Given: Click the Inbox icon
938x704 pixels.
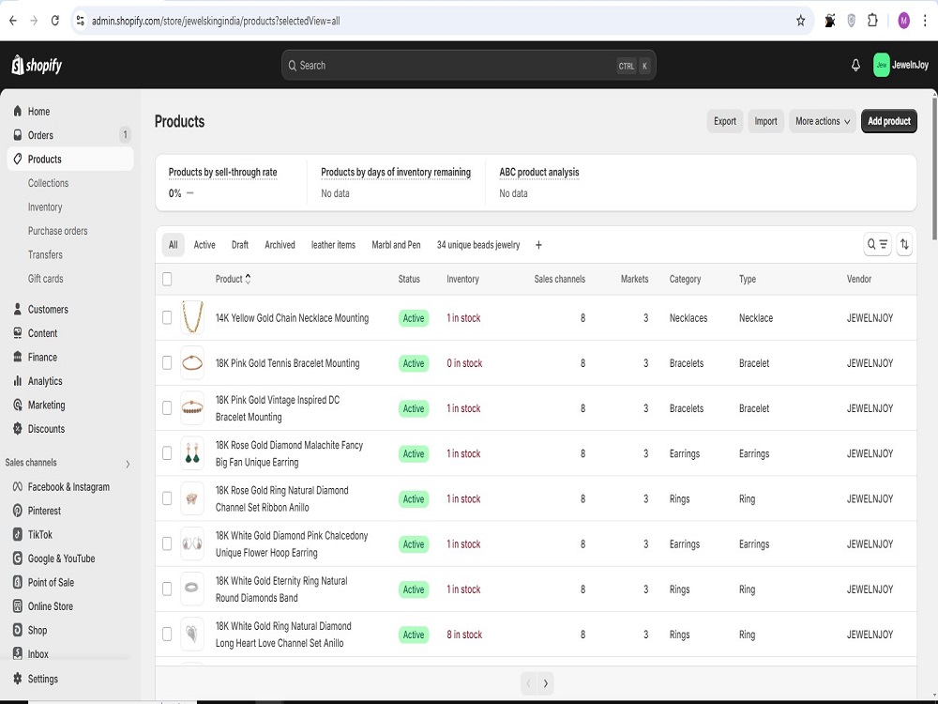Looking at the screenshot, I should [17, 653].
